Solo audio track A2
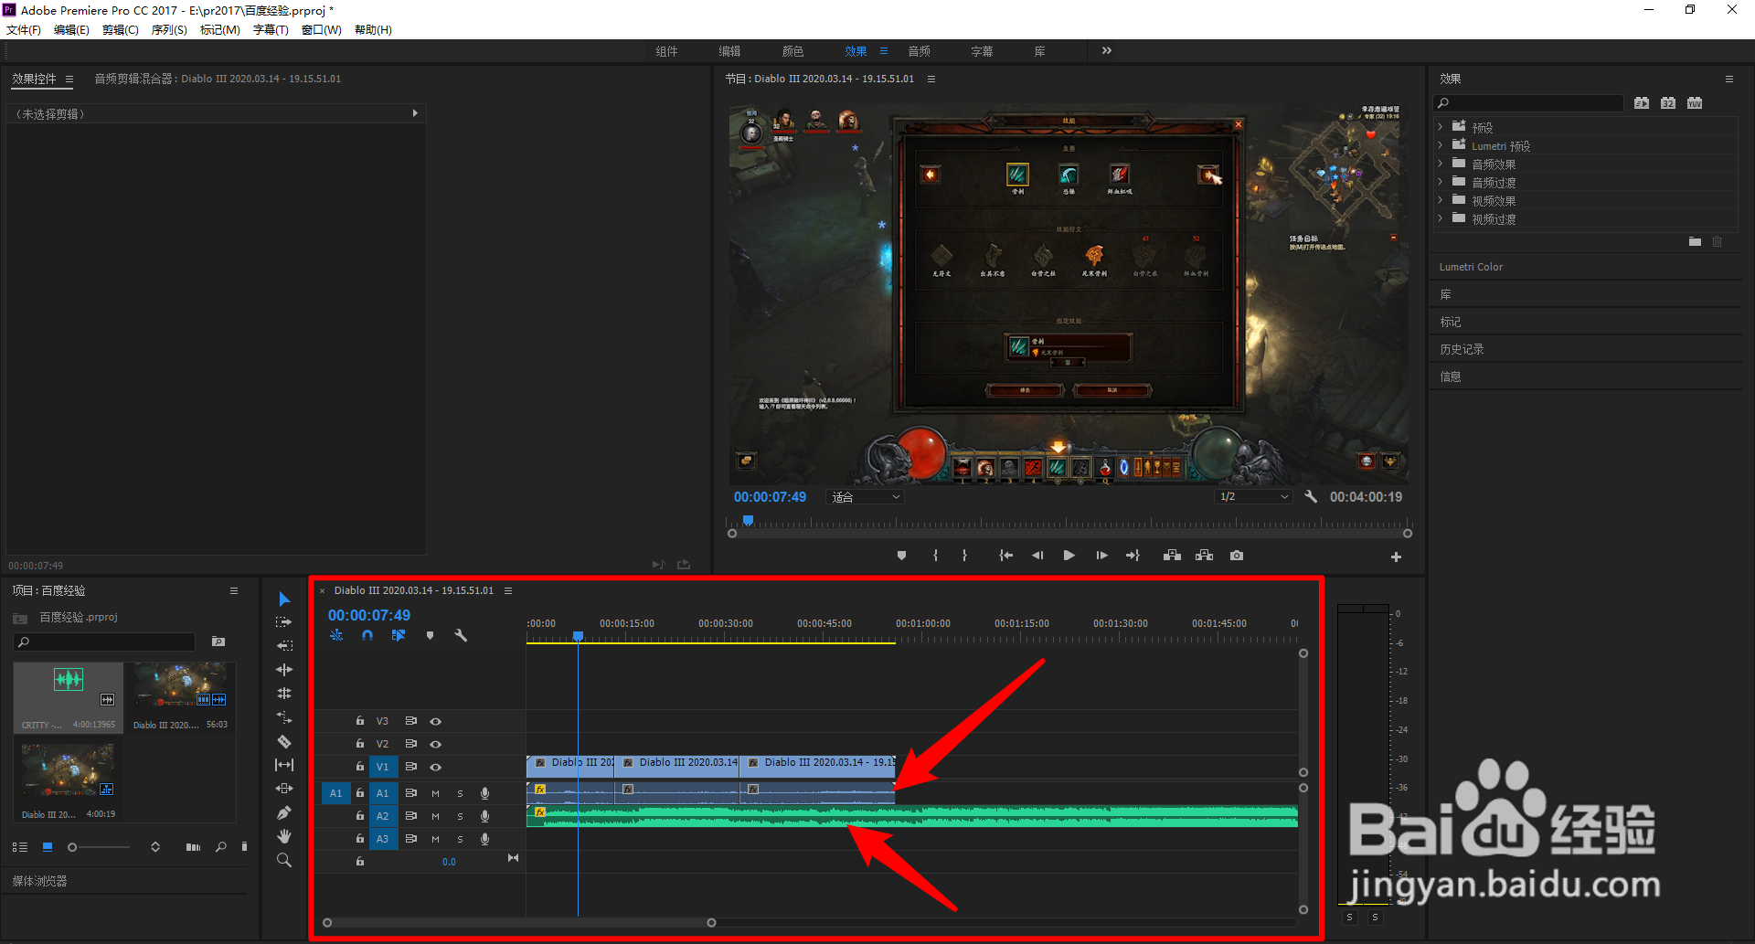1755x944 pixels. 460,816
